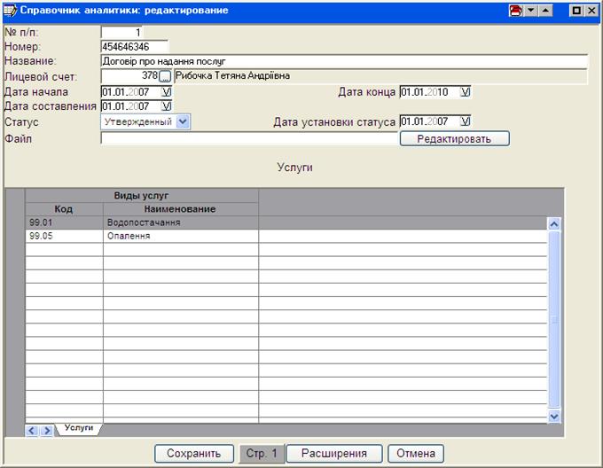
Task: Expand the Статус combo box
Action: click(x=183, y=121)
